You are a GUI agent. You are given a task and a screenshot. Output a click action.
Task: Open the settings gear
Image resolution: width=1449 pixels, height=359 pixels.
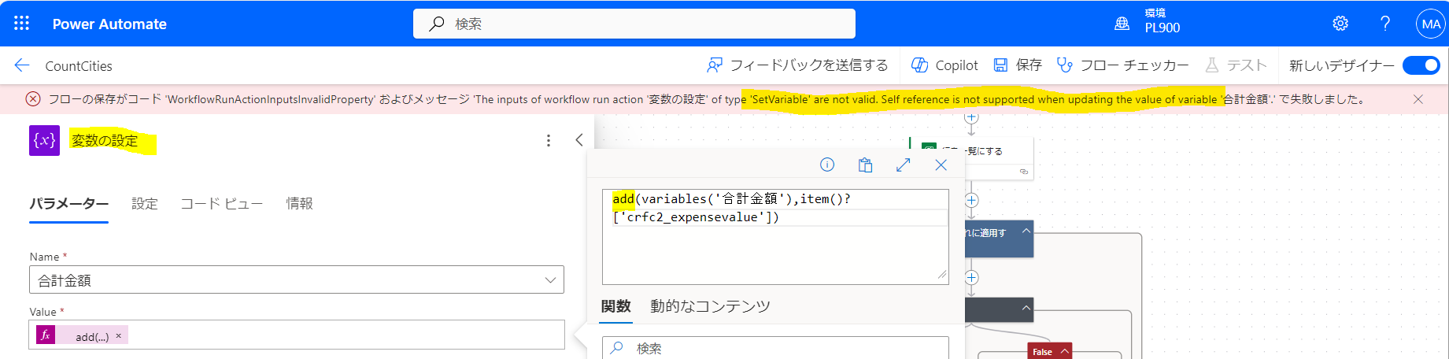(x=1340, y=24)
